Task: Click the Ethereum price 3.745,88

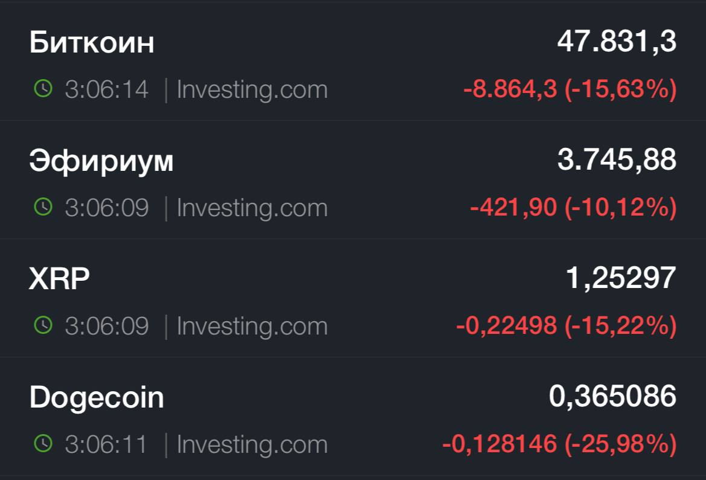Action: [617, 160]
